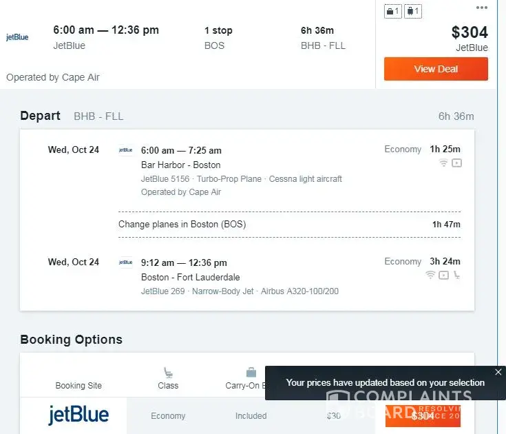Select the JetBlue booking site logo
The image size is (506, 434).
(78, 415)
